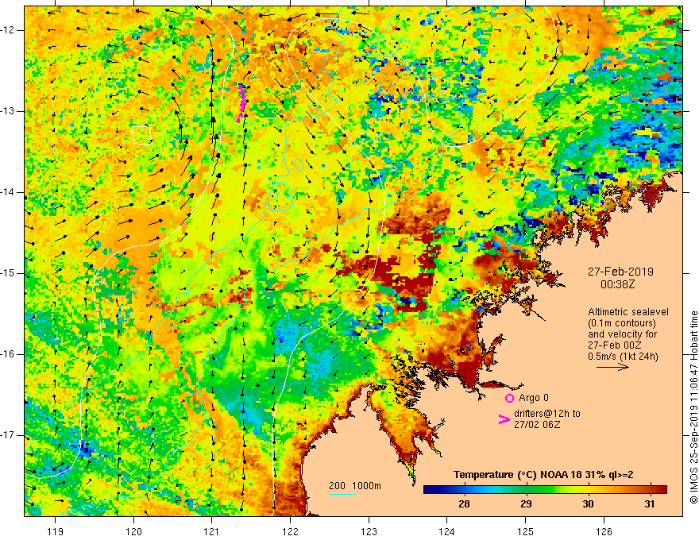Image resolution: width=699 pixels, height=540 pixels.
Task: Click the cyan 200 1000m contour legend line
Action: click(342, 495)
